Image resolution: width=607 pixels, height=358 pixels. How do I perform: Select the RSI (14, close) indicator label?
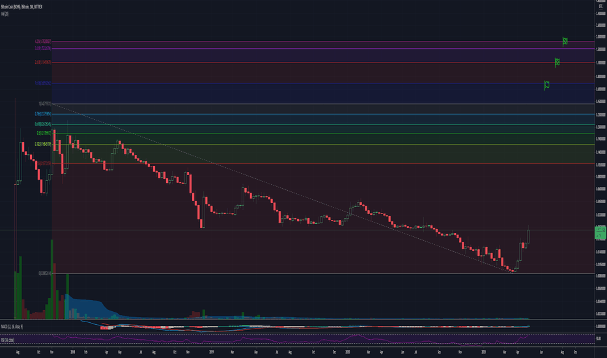(x=8, y=340)
